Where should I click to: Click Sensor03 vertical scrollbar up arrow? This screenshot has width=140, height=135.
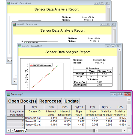tap(120, 50)
